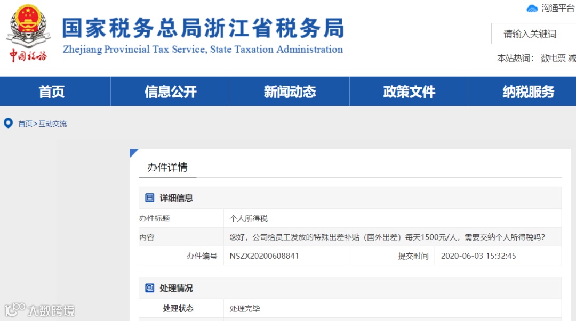Open the 新闻动态 navigation menu
Viewport: 576px width, 321px height.
click(x=289, y=91)
